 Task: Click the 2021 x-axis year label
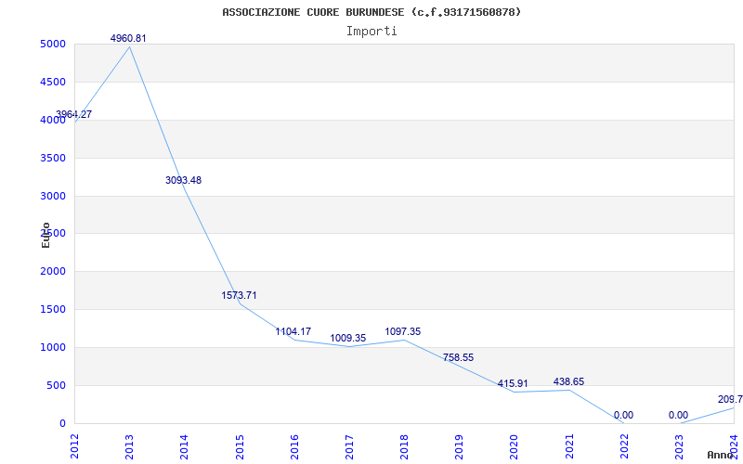coord(569,446)
